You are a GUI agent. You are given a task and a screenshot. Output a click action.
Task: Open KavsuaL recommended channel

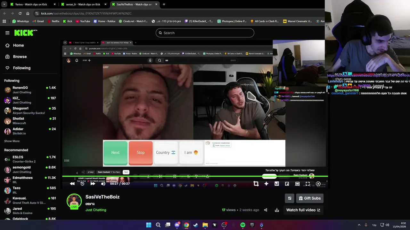pos(30,200)
